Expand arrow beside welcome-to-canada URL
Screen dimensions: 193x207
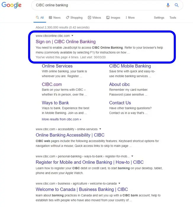pos(119,183)
